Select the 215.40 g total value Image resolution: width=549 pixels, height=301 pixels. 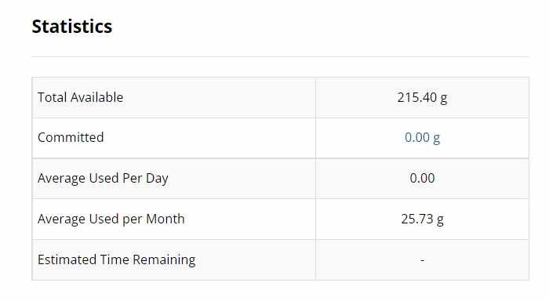422,98
